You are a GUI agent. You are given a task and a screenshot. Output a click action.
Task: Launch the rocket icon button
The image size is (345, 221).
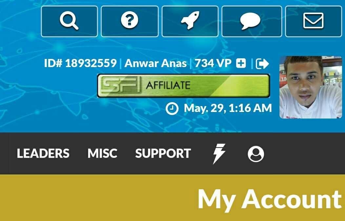pyautogui.click(x=190, y=21)
